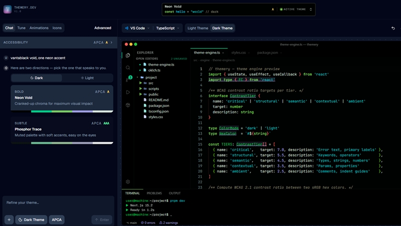The height and width of the screenshot is (226, 401).
Task: Open the styles.css editor tab
Action: coord(239,52)
